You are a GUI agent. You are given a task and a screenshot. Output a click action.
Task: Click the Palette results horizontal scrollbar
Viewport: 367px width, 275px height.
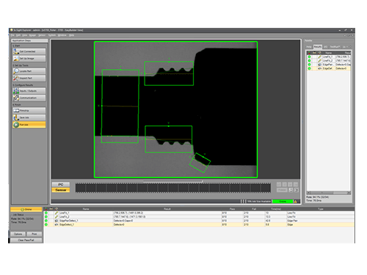tap(329, 193)
